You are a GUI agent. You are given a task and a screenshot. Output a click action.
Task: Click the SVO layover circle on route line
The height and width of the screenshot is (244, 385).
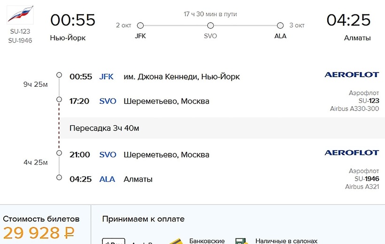click(x=210, y=26)
